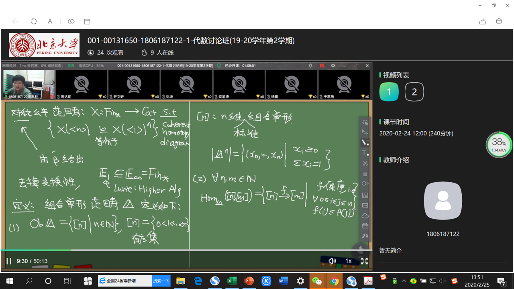Click the share icon at top right
The height and width of the screenshot is (289, 514).
tap(482, 21)
